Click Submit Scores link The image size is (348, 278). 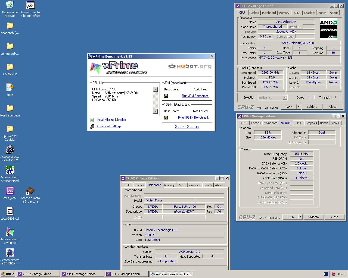click(187, 127)
